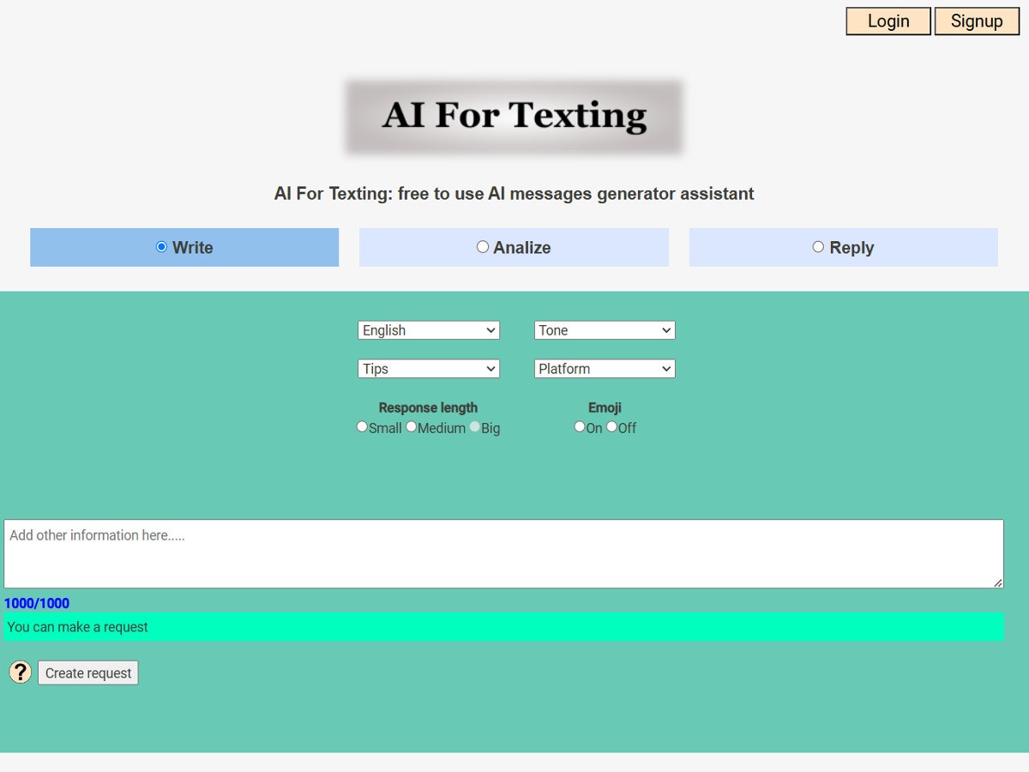This screenshot has height=772, width=1029.
Task: Turn Emoji On
Action: tap(580, 426)
